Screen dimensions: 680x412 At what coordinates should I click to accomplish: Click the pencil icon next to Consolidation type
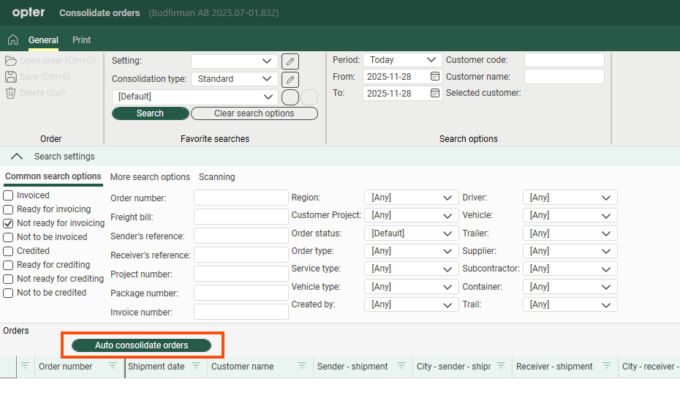click(290, 79)
